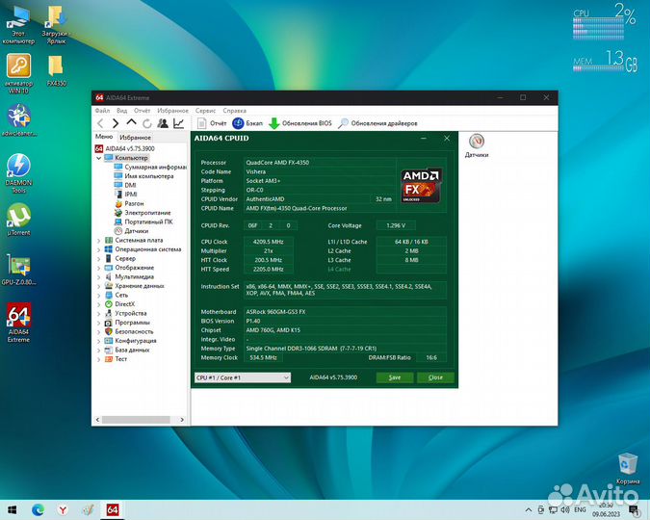Screen dimensions: 650x520
Task: Open µTorrent desktop icon
Action: click(18, 220)
